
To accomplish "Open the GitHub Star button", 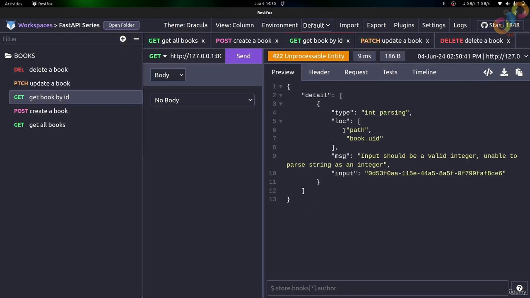I will click(500, 25).
